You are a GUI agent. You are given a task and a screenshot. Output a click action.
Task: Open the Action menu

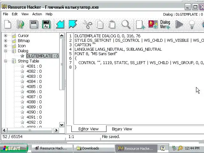pyautogui.click(x=37, y=14)
